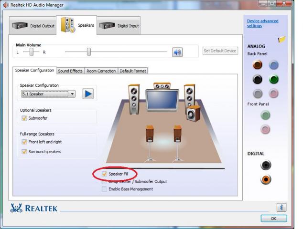Image resolution: width=303 pixels, height=229 pixels.
Task: Click the front right speaker in room diagram
Action: pyautogui.click(x=189, y=94)
